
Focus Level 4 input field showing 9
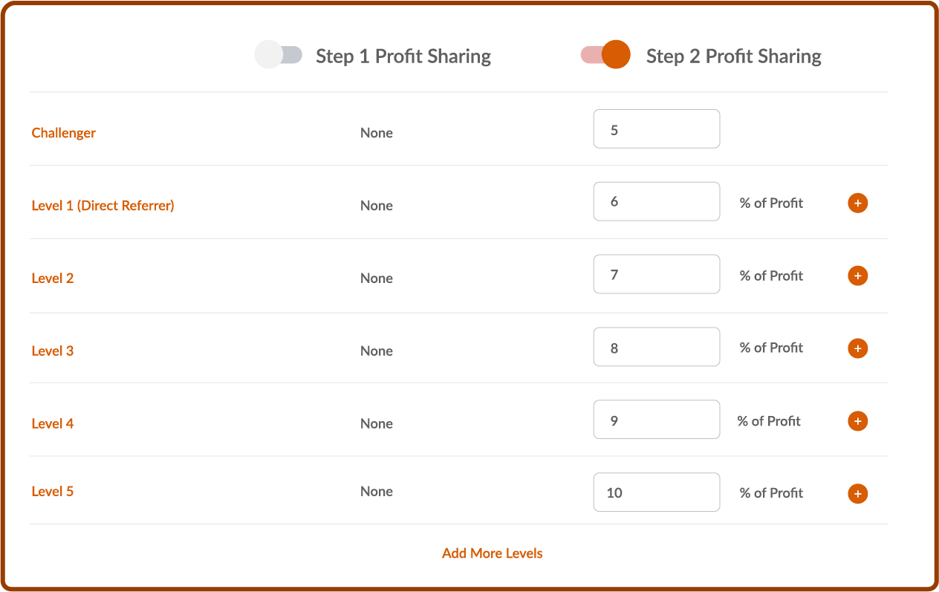click(x=657, y=420)
